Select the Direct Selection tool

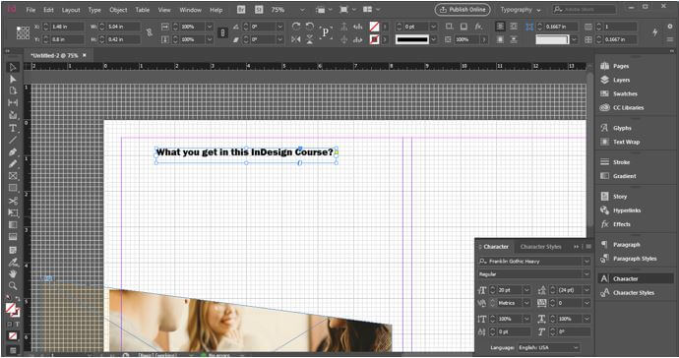13,80
